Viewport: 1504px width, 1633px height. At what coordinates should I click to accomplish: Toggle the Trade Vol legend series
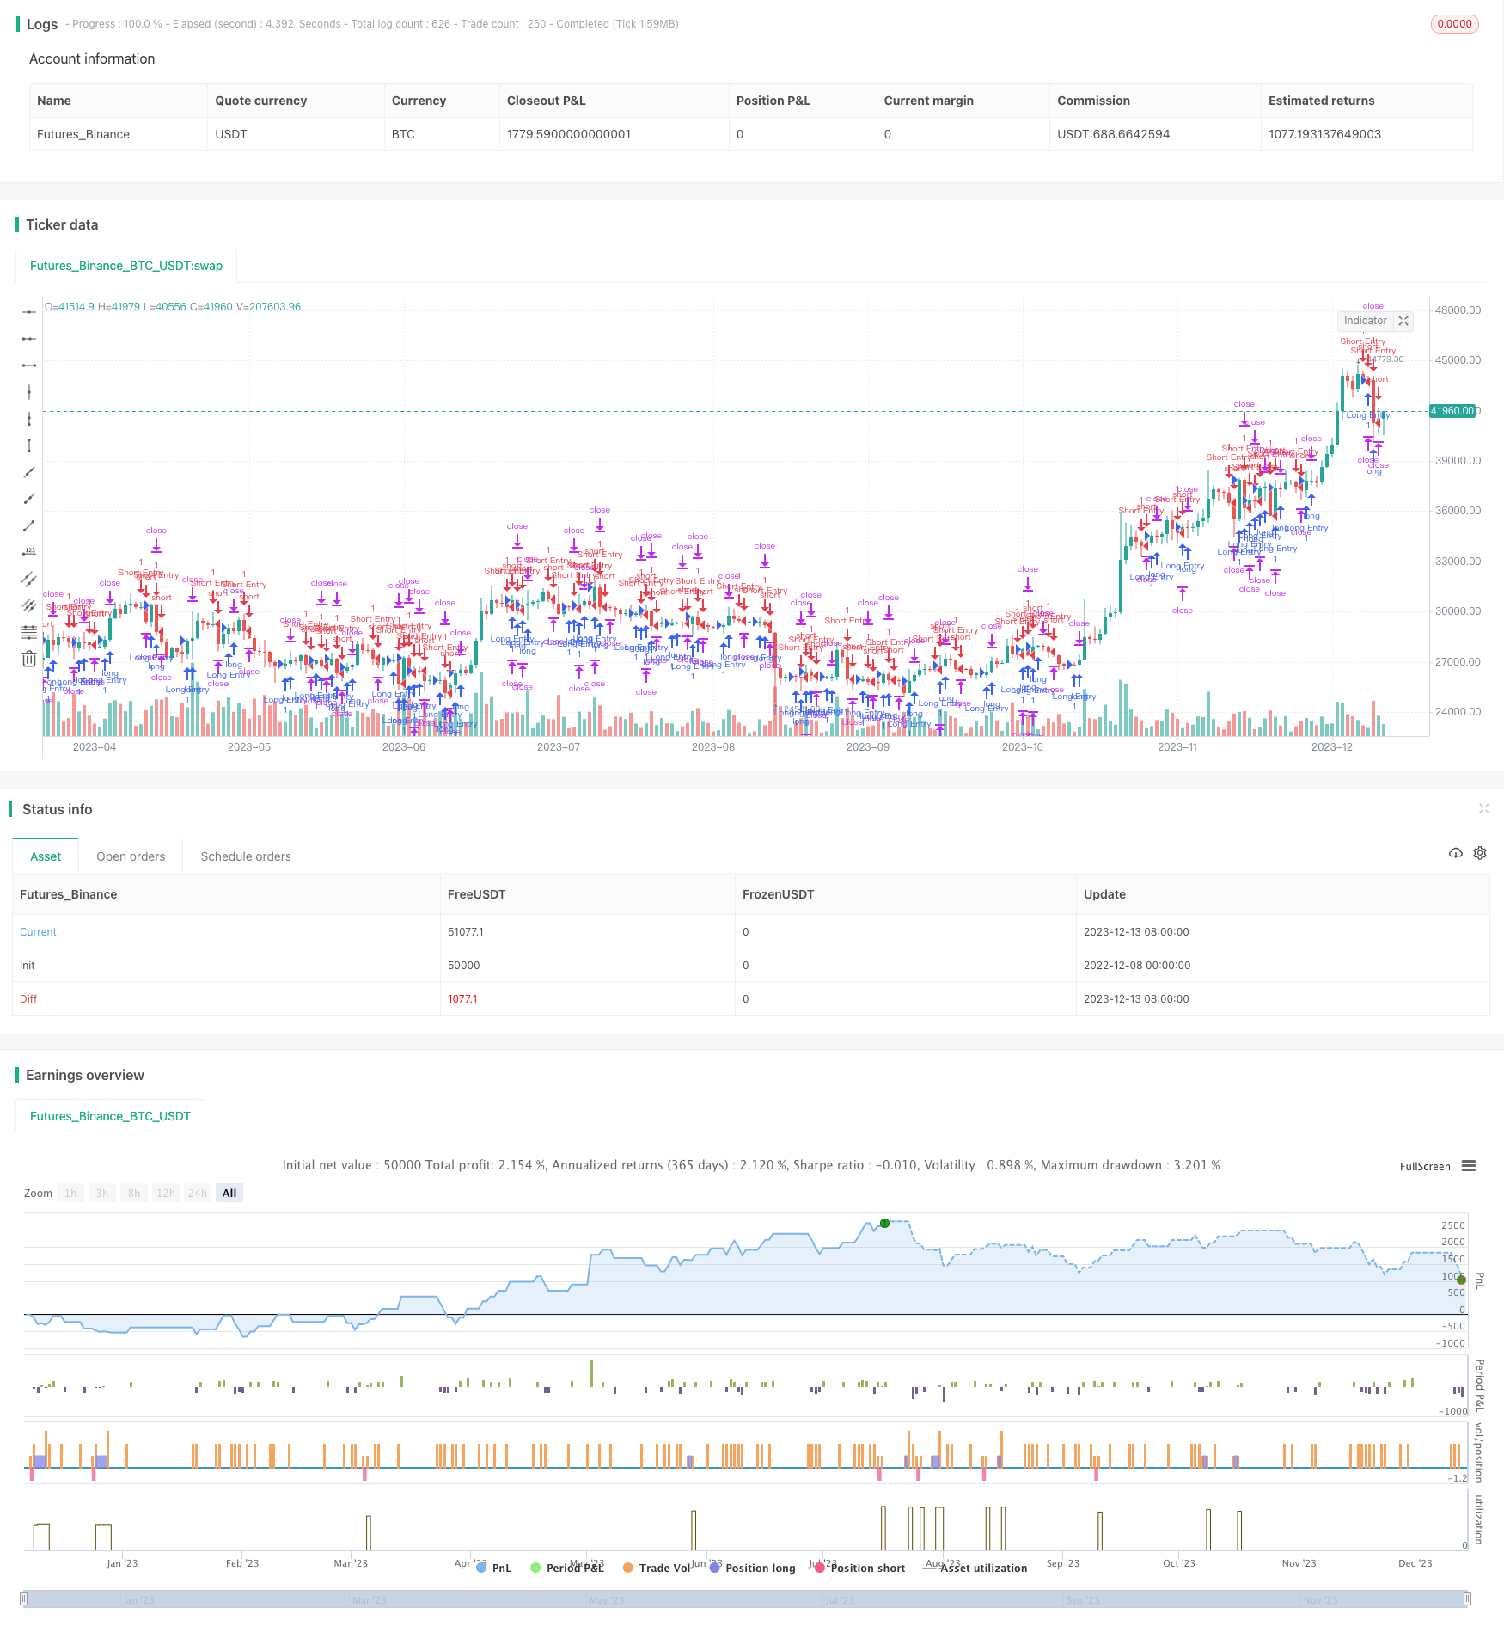coord(657,1568)
